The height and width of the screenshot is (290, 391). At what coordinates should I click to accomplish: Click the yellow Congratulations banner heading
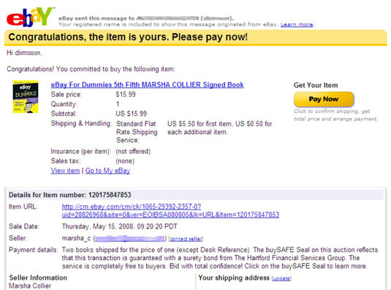pos(128,37)
